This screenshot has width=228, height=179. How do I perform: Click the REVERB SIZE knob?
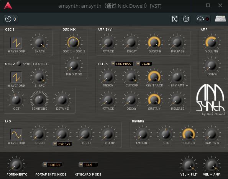tap(166, 134)
